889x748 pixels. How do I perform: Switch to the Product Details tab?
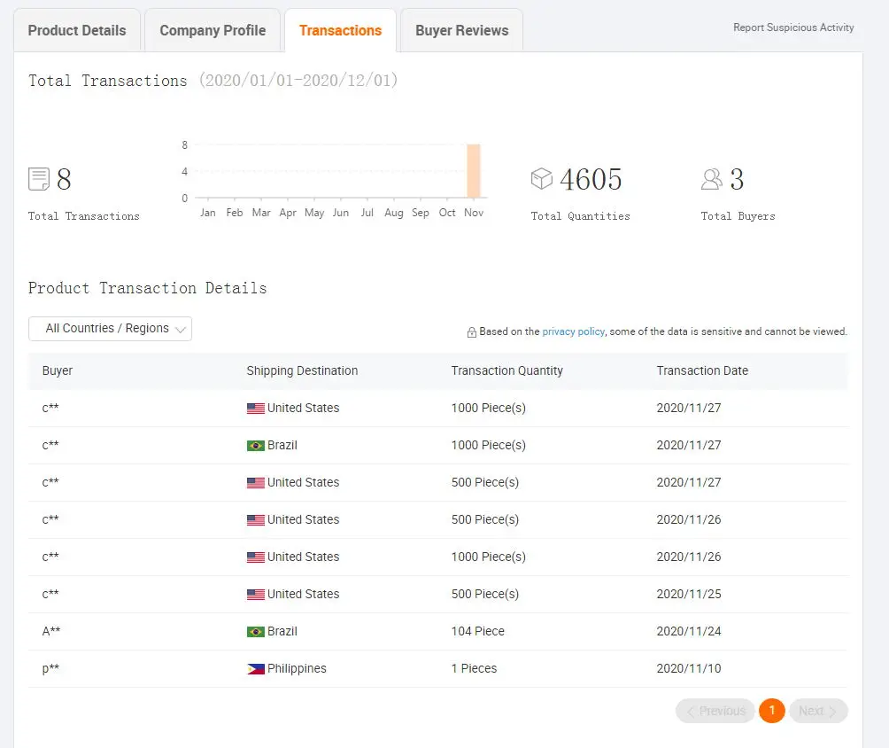click(x=77, y=31)
